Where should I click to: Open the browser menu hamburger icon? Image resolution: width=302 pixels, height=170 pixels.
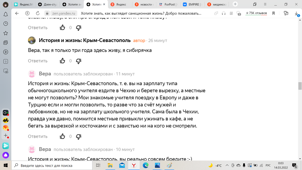pos(265,4)
